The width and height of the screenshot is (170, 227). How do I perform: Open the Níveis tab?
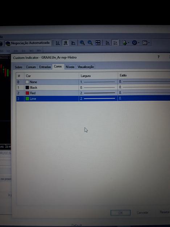[70, 67]
